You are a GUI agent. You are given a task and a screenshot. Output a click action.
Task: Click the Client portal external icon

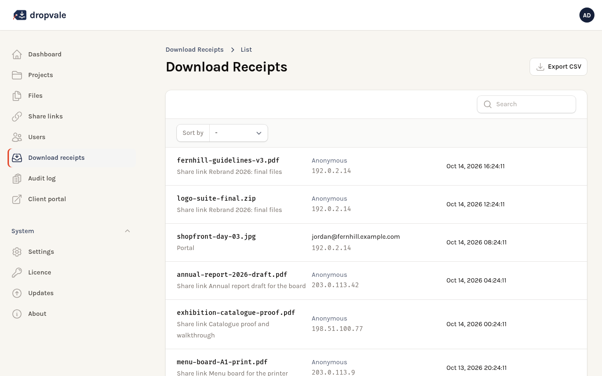coord(17,199)
